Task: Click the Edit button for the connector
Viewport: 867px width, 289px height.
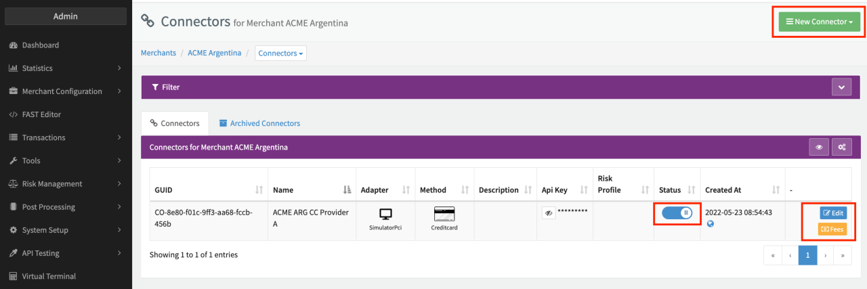Action: [832, 213]
